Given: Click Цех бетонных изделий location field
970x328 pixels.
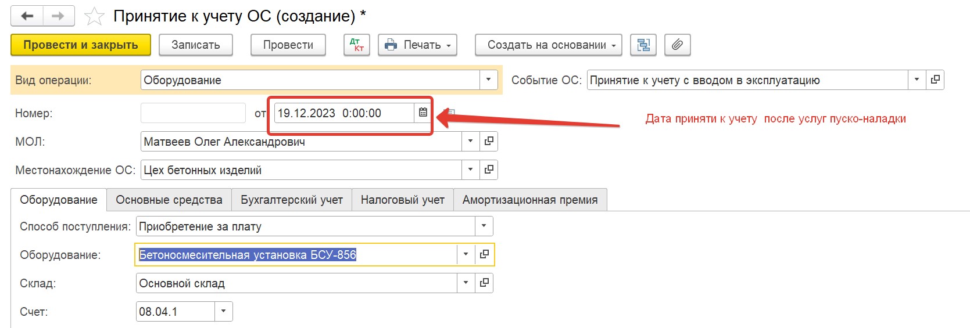Looking at the screenshot, I should (301, 170).
